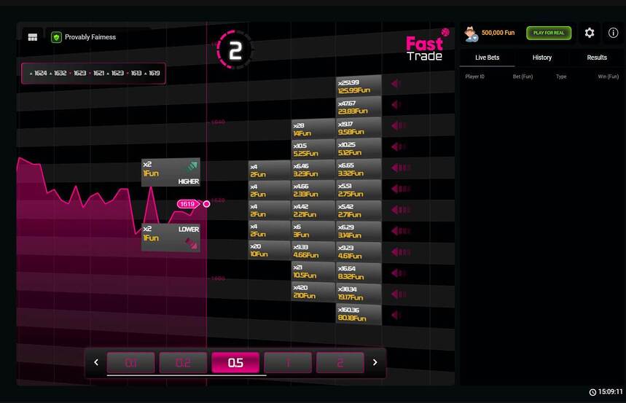This screenshot has height=403, width=626.
Task: Bet on x21 10.5Fun cell
Action: pyautogui.click(x=313, y=271)
